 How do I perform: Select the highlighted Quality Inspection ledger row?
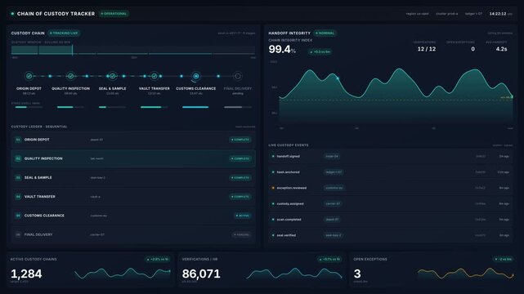[x=133, y=158]
